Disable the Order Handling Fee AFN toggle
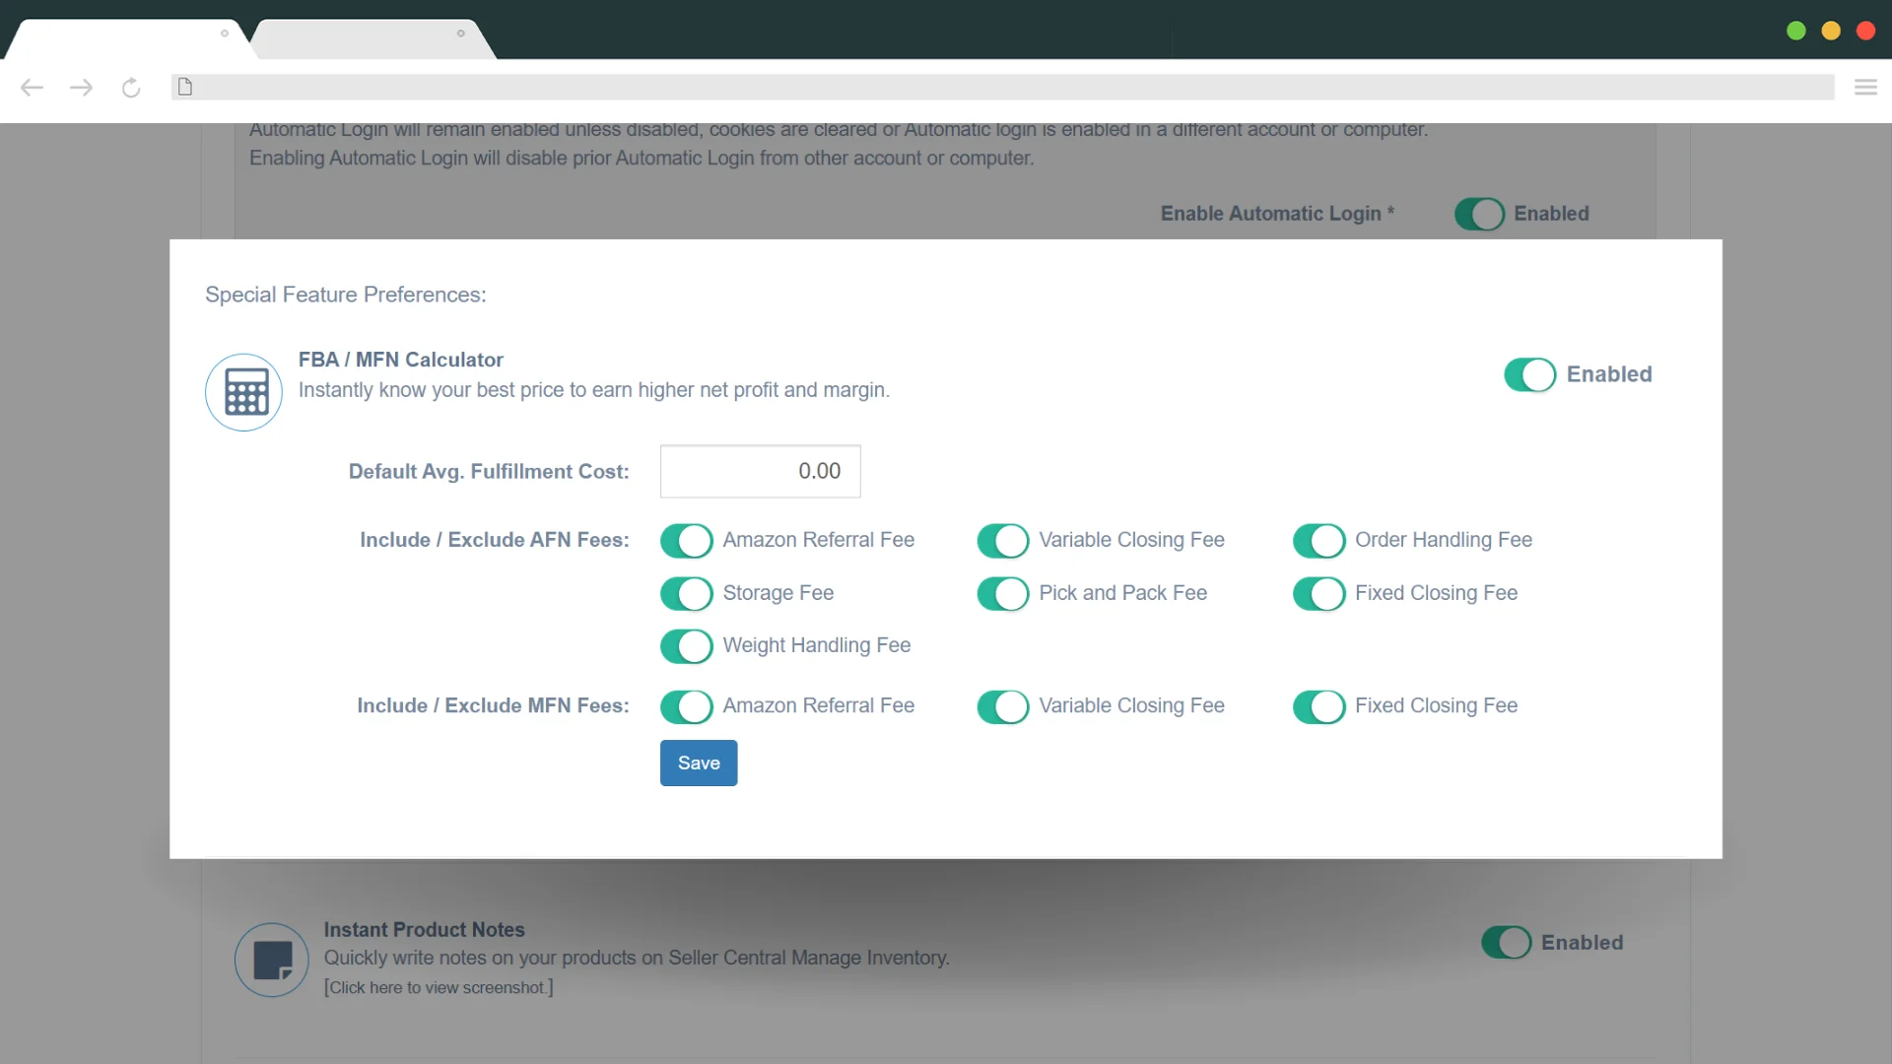Image resolution: width=1892 pixels, height=1064 pixels. click(1317, 539)
